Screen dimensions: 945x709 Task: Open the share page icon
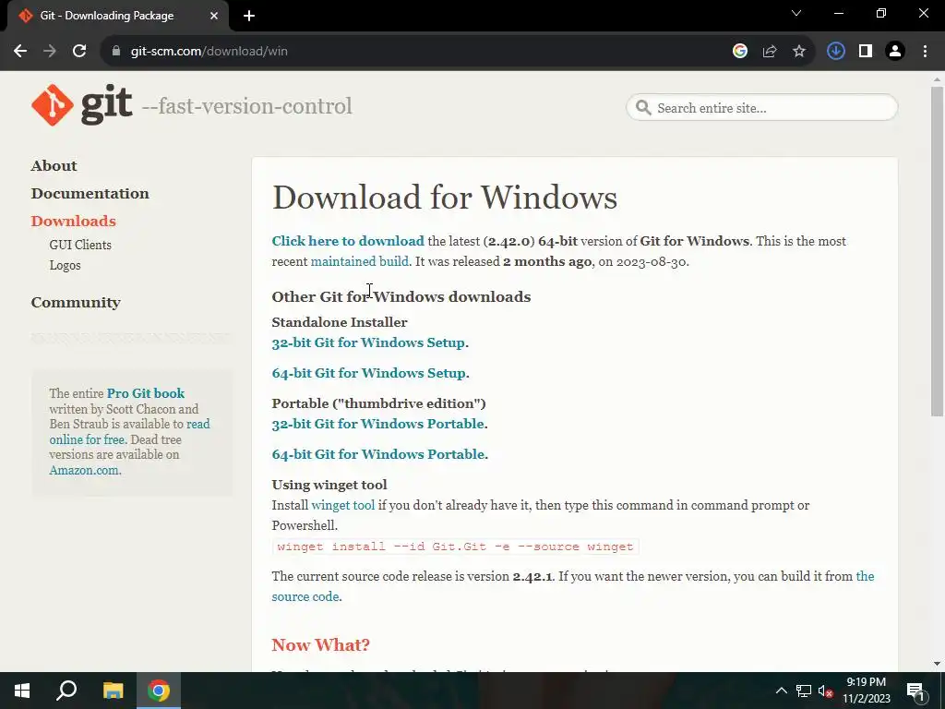click(770, 52)
